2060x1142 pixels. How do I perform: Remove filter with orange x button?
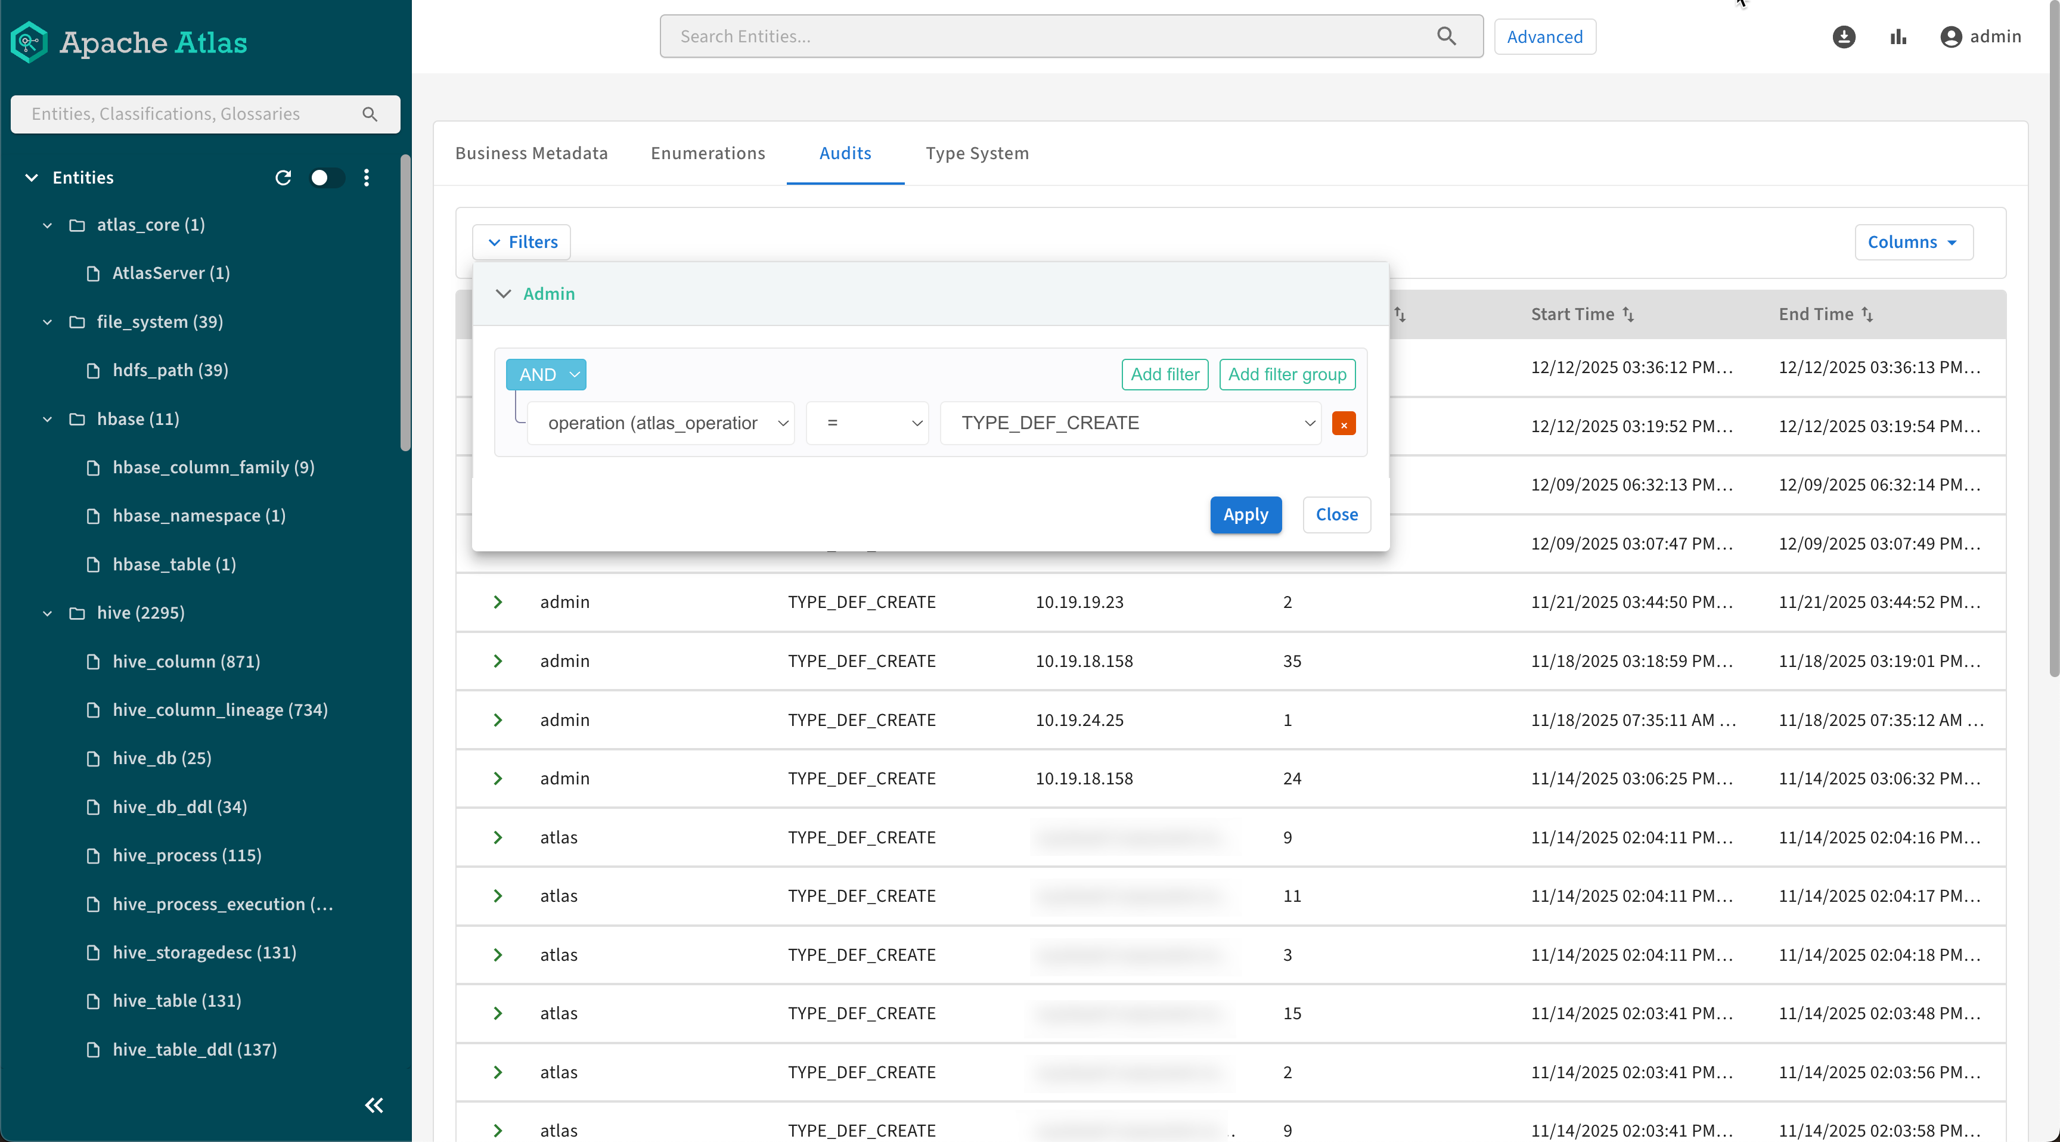pyautogui.click(x=1344, y=424)
